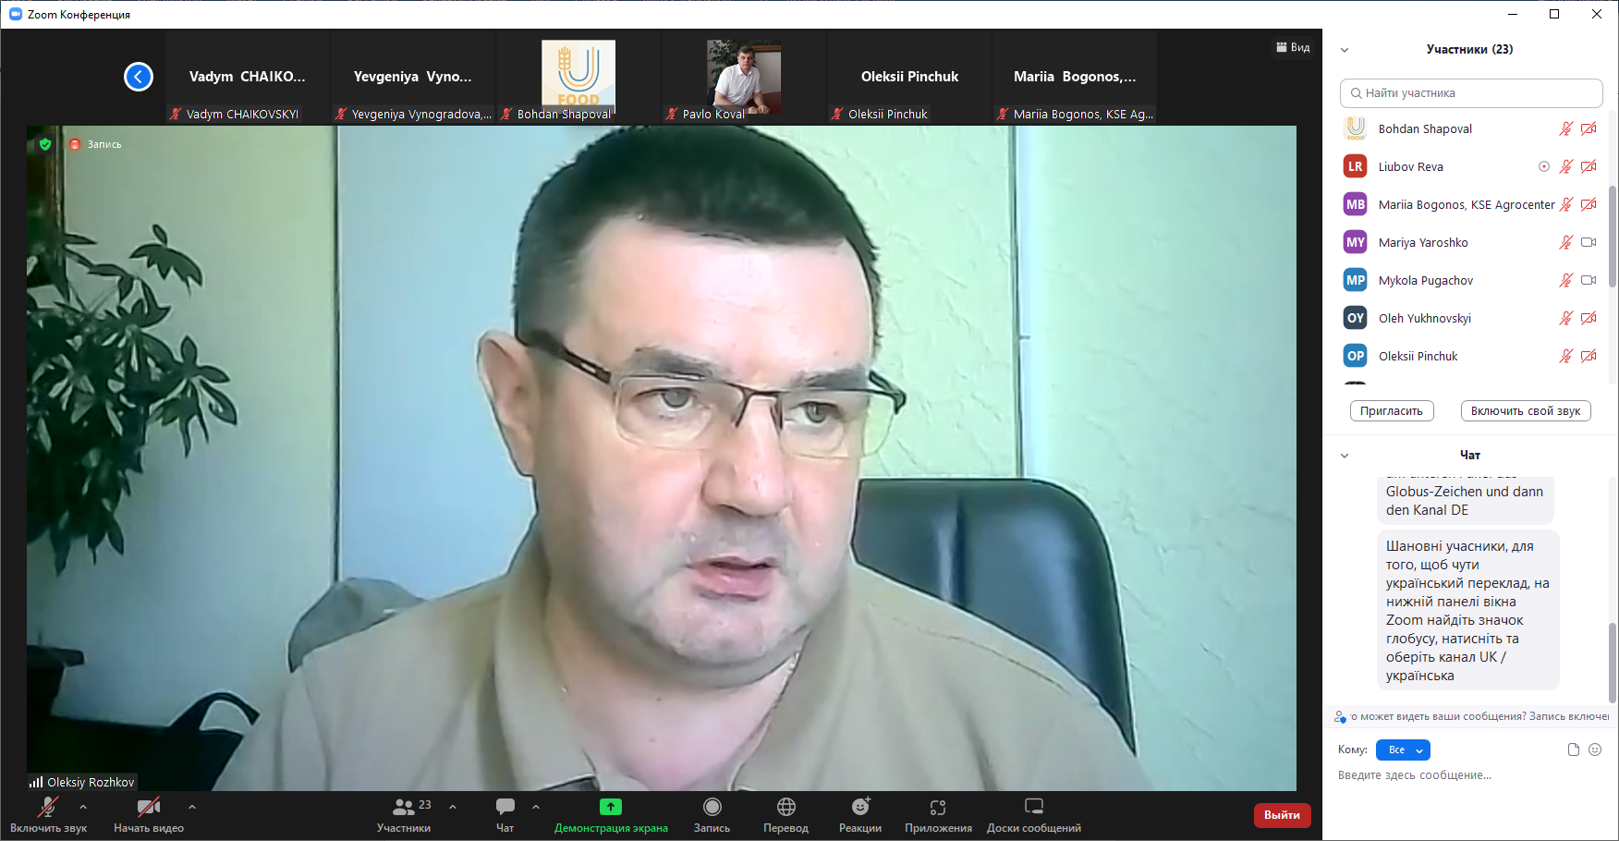Click Oleh Yukhnovskyi camera off icon
1619x841 pixels.
(1589, 319)
